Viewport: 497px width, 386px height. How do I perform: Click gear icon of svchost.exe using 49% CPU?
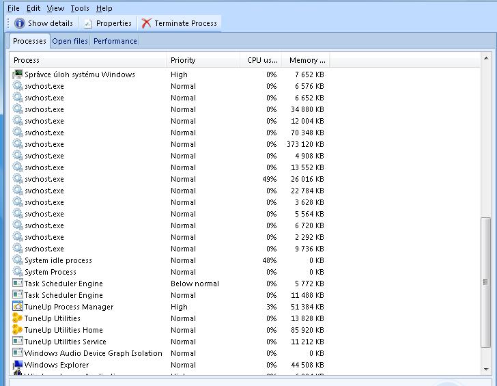[x=18, y=178]
